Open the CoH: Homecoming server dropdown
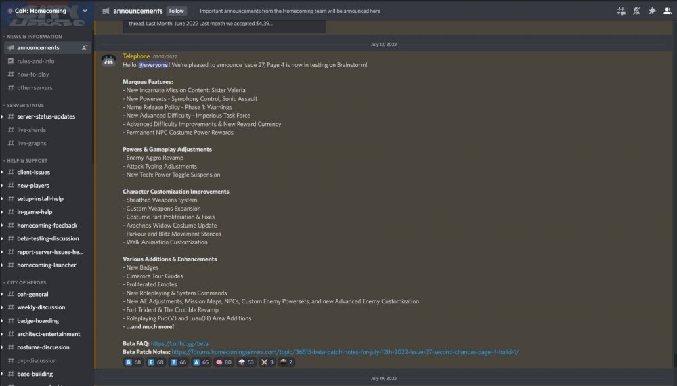Image resolution: width=677 pixels, height=386 pixels. click(47, 11)
